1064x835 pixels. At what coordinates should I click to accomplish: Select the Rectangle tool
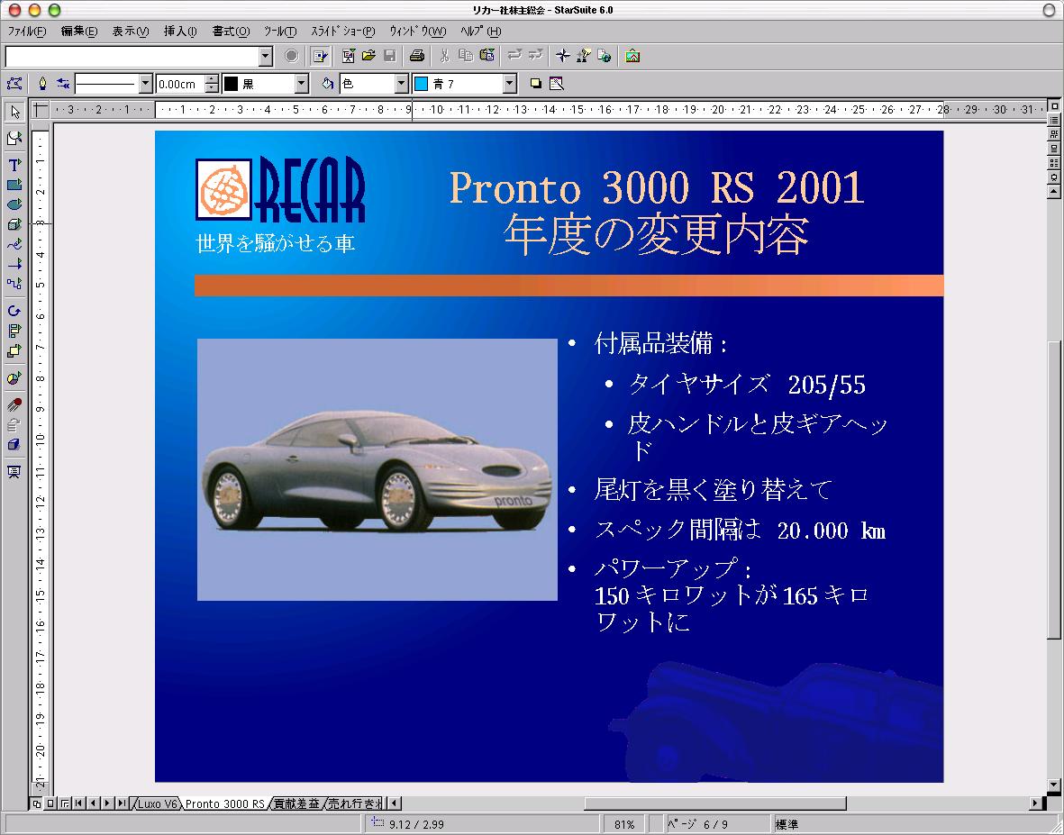(x=14, y=185)
